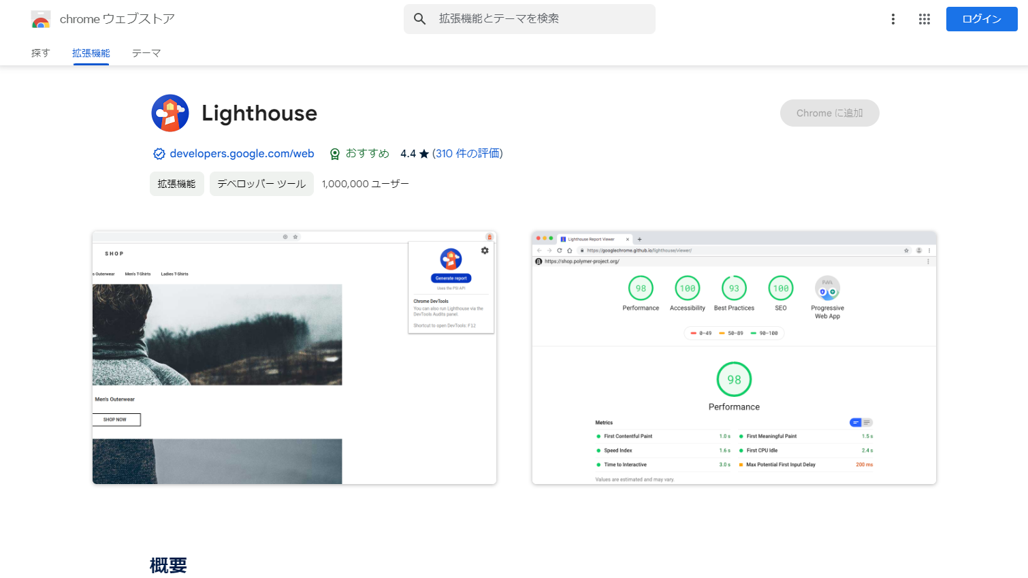Click the ログイン button
Viewport: 1028px width, 578px height.
982,19
